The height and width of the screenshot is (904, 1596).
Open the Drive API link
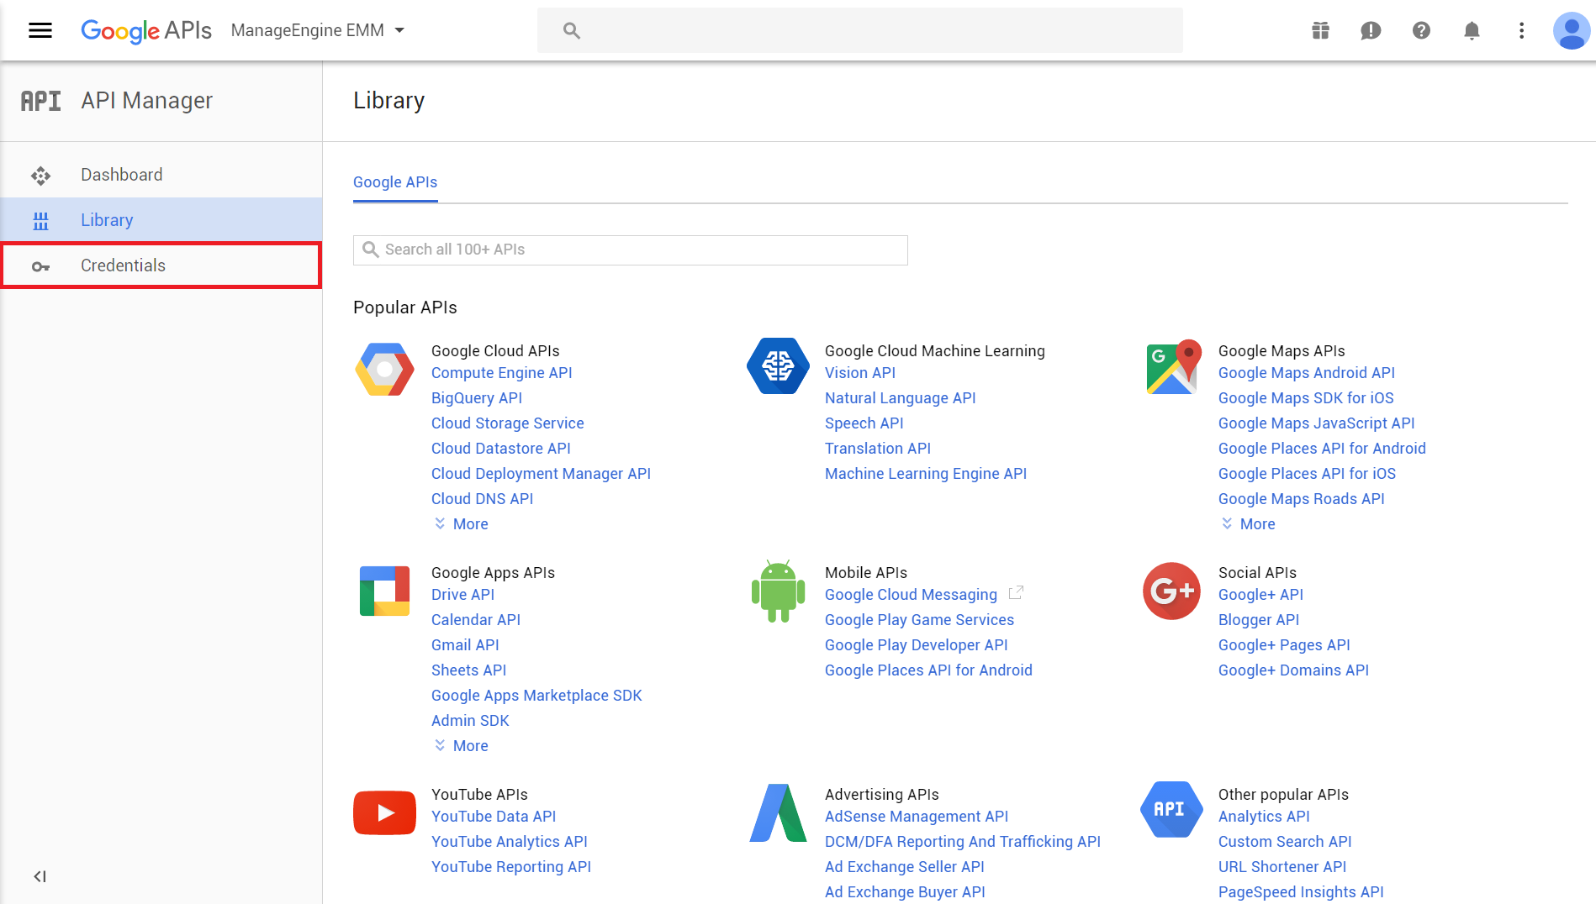click(x=463, y=595)
